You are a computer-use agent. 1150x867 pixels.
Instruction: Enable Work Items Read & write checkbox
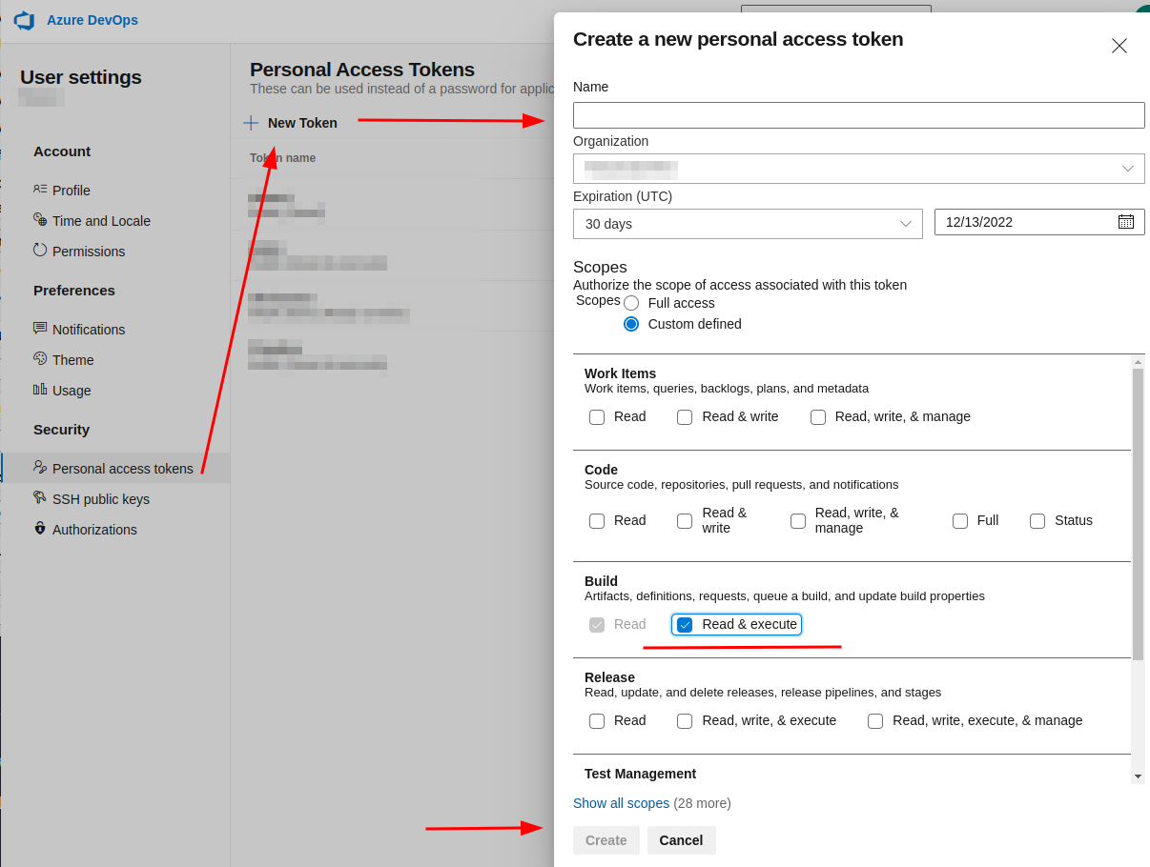click(x=685, y=417)
